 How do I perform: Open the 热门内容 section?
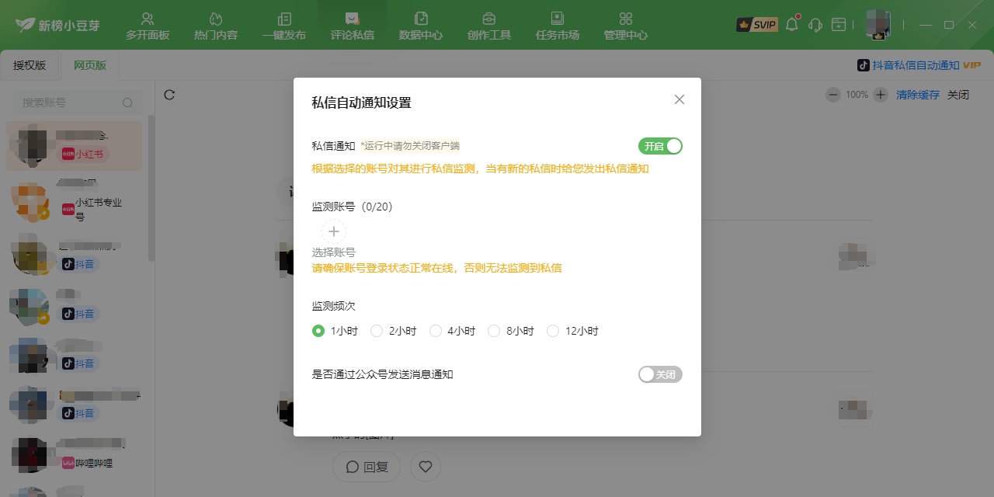(216, 26)
